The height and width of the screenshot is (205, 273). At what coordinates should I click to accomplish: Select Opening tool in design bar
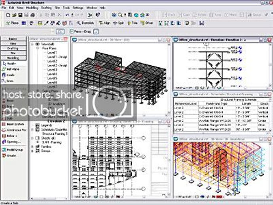(x=11, y=142)
